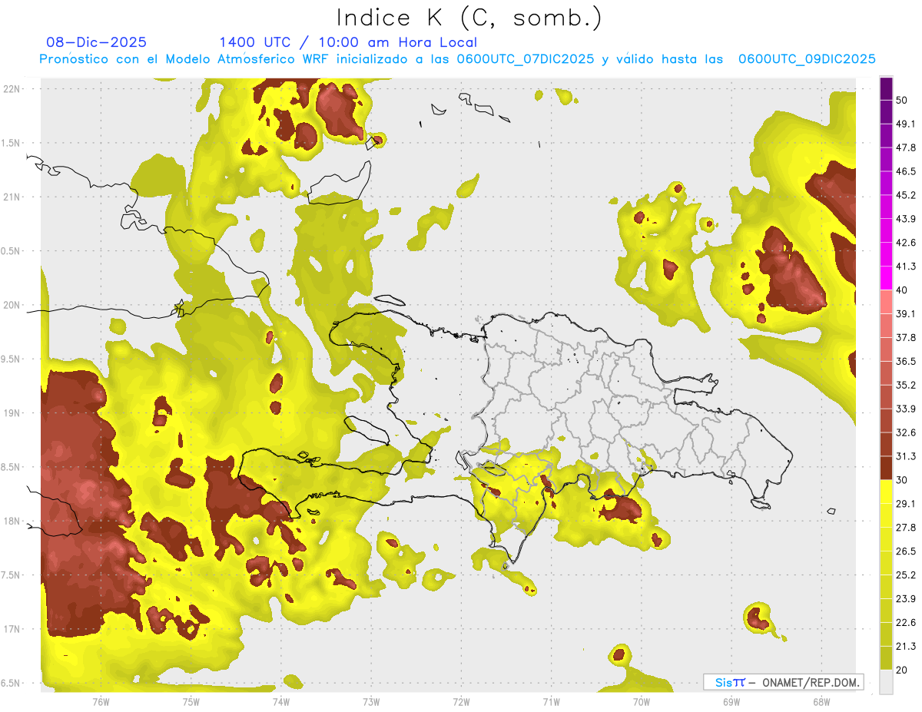Image resolution: width=922 pixels, height=712 pixels.
Task: Click the '75W' longitude label
Action: coord(191,702)
